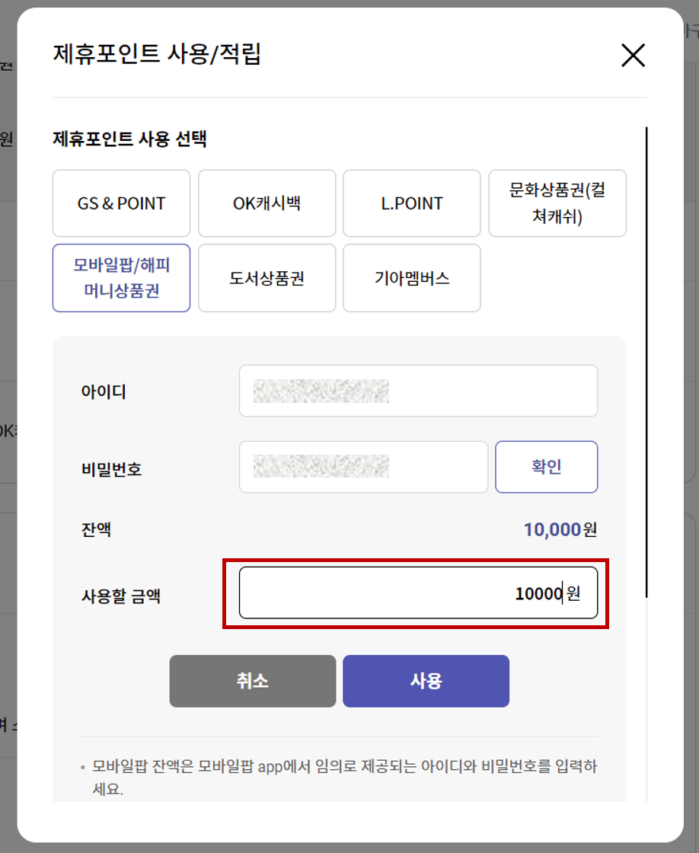
Task: Click the 취소 cancel button
Action: click(252, 681)
